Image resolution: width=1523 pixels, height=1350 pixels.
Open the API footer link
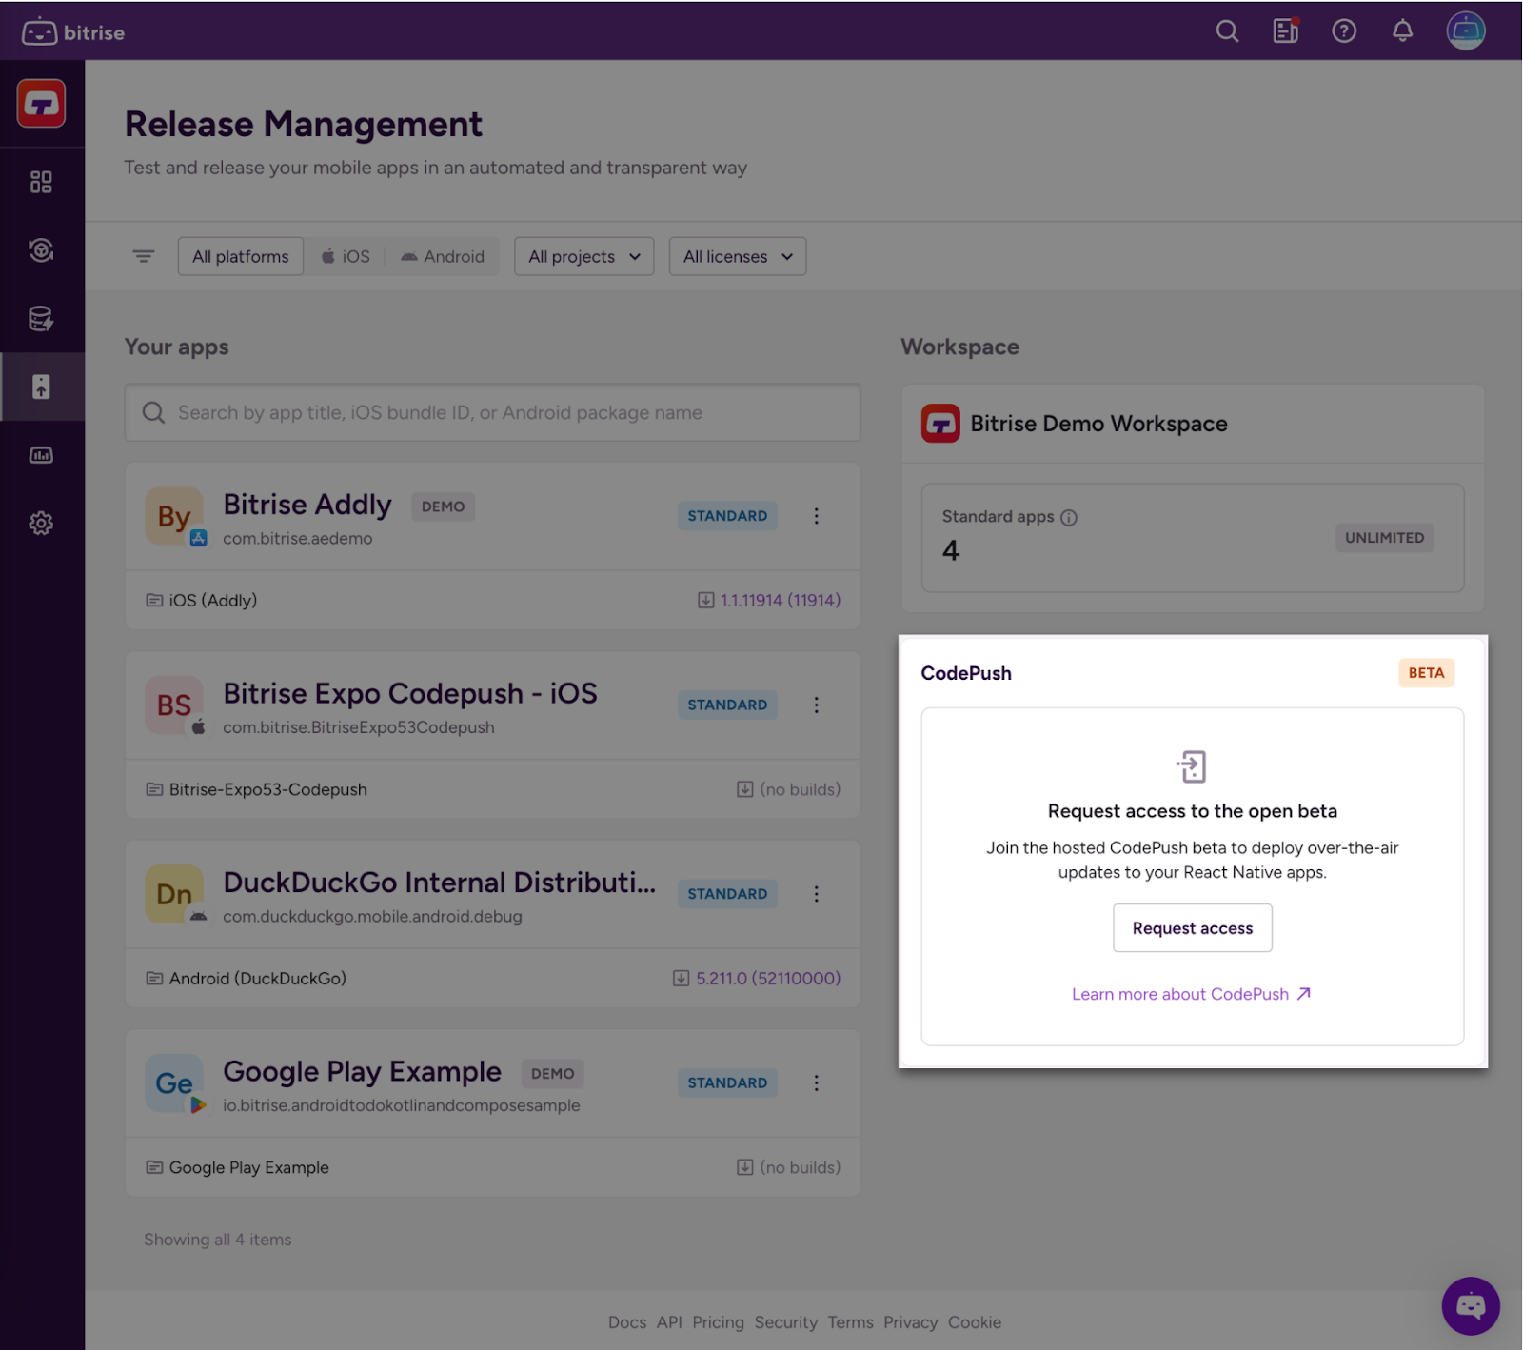[669, 1322]
